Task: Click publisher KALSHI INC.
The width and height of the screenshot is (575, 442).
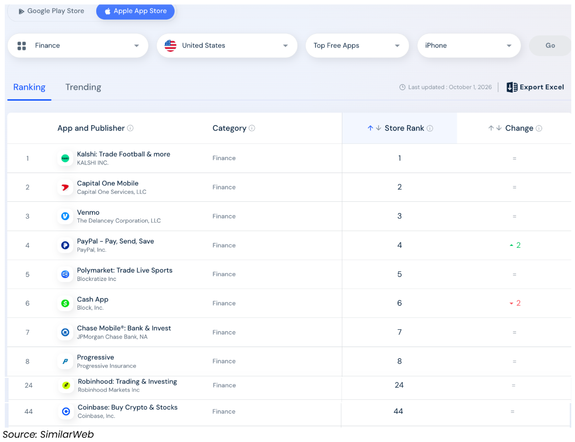Action: pos(93,163)
